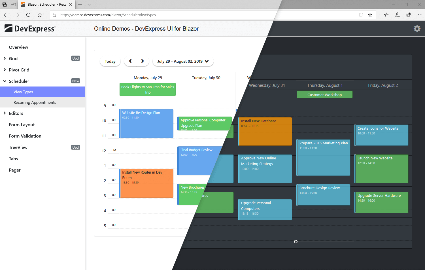Open the settings gear
The width and height of the screenshot is (425, 270).
coord(417,29)
